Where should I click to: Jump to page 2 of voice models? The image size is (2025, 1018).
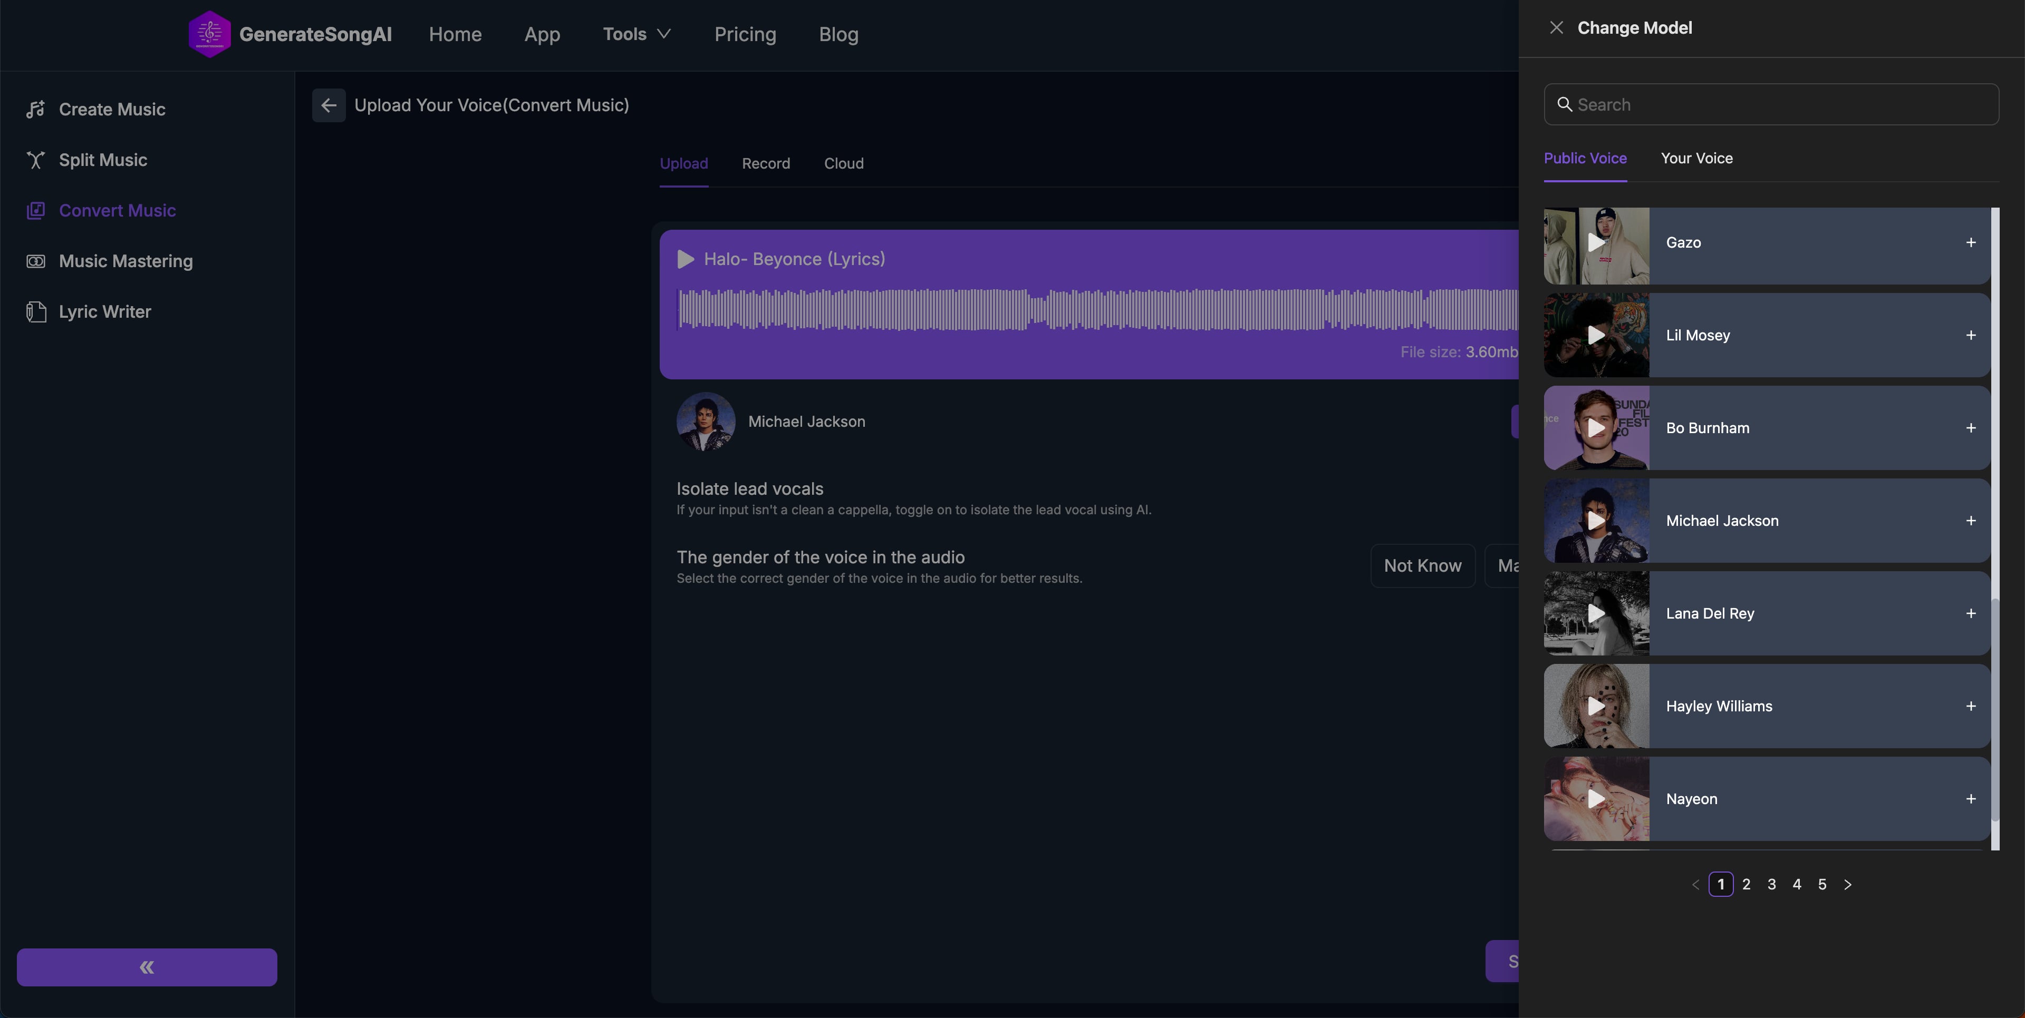[x=1746, y=885]
